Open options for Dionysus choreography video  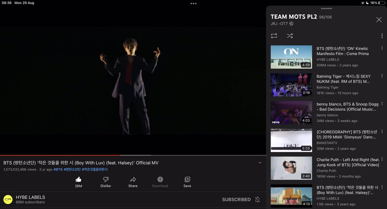pyautogui.click(x=382, y=132)
